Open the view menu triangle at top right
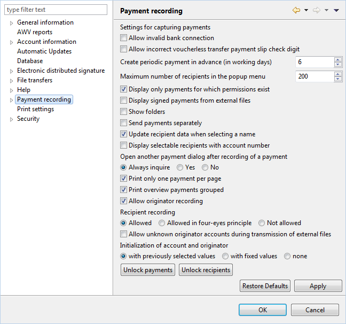 [336, 10]
